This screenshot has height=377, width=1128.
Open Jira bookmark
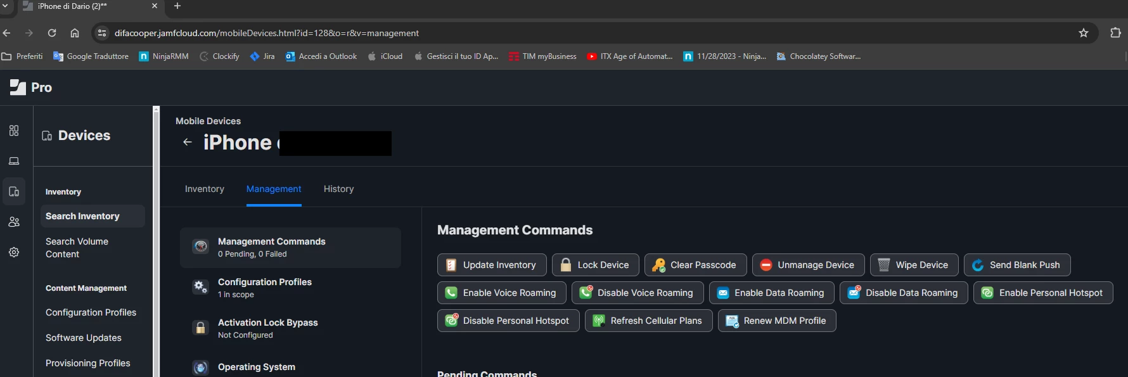pyautogui.click(x=262, y=56)
